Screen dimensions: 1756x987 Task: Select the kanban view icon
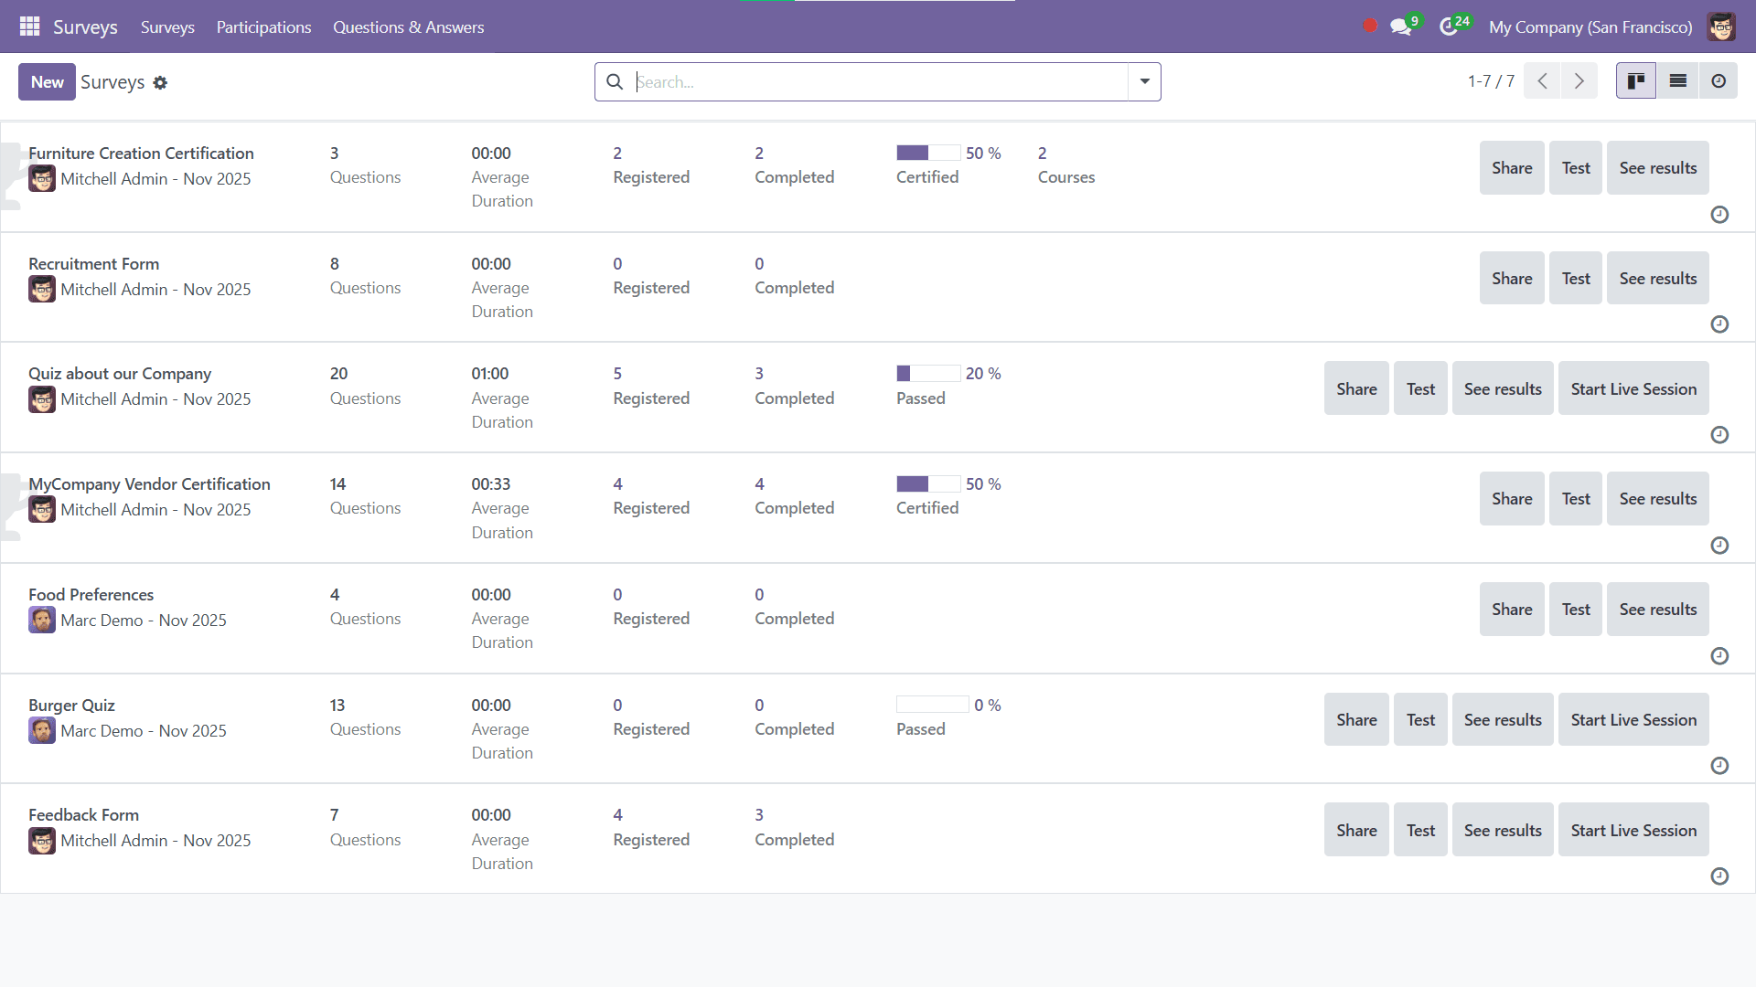pyautogui.click(x=1636, y=80)
